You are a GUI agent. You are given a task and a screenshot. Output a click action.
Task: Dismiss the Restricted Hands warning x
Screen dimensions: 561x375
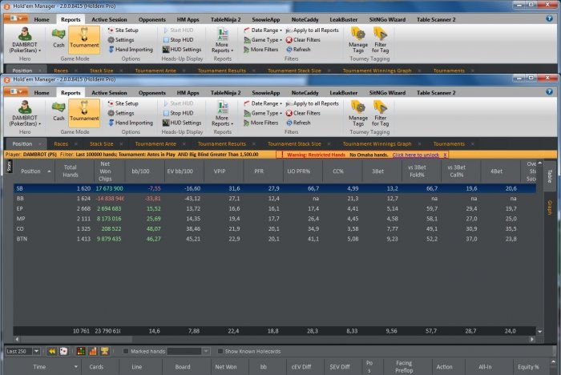pos(445,155)
